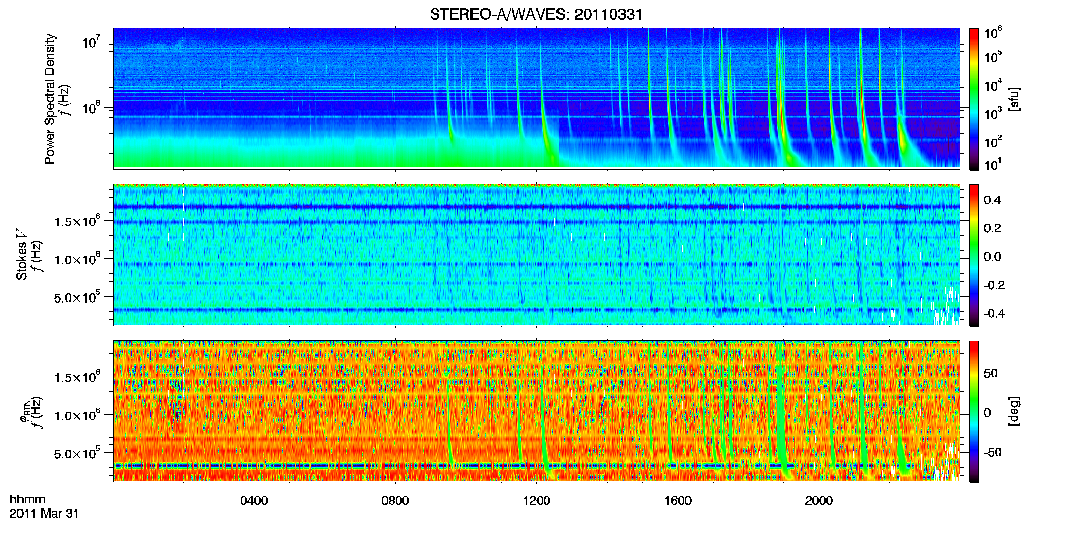Screen dimensions: 1073x553
Task: Click the 10^6 value on the sfu colorbar
Action: (x=993, y=33)
